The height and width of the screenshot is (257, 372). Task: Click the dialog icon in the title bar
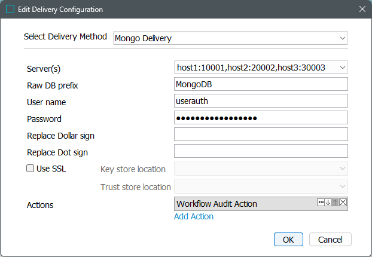pos(10,10)
